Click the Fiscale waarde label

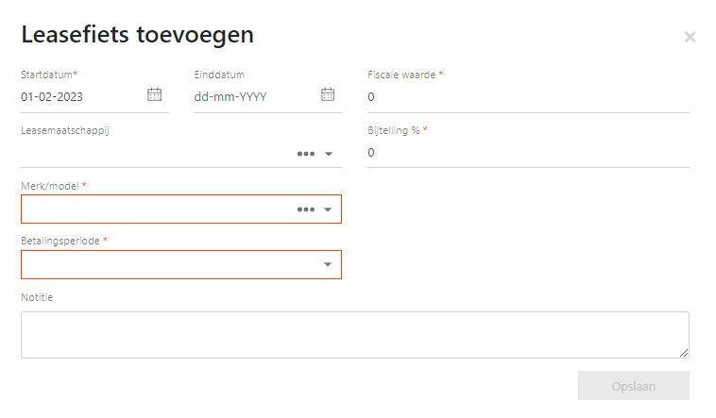(x=401, y=75)
